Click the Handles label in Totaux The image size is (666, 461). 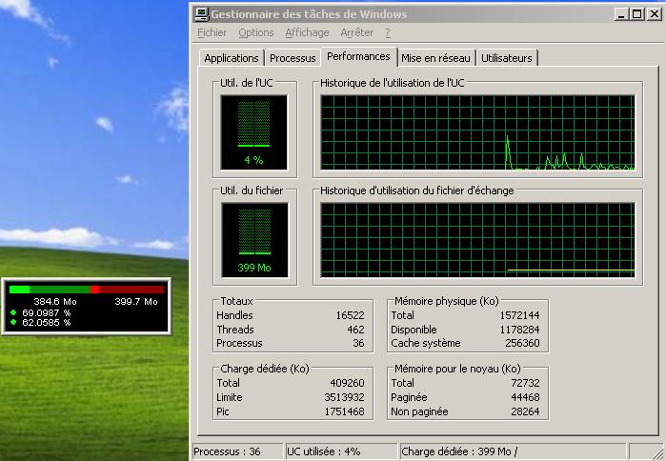234,315
